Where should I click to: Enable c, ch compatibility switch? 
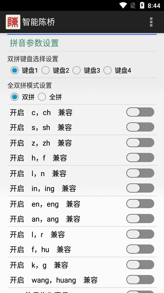[x=140, y=112]
